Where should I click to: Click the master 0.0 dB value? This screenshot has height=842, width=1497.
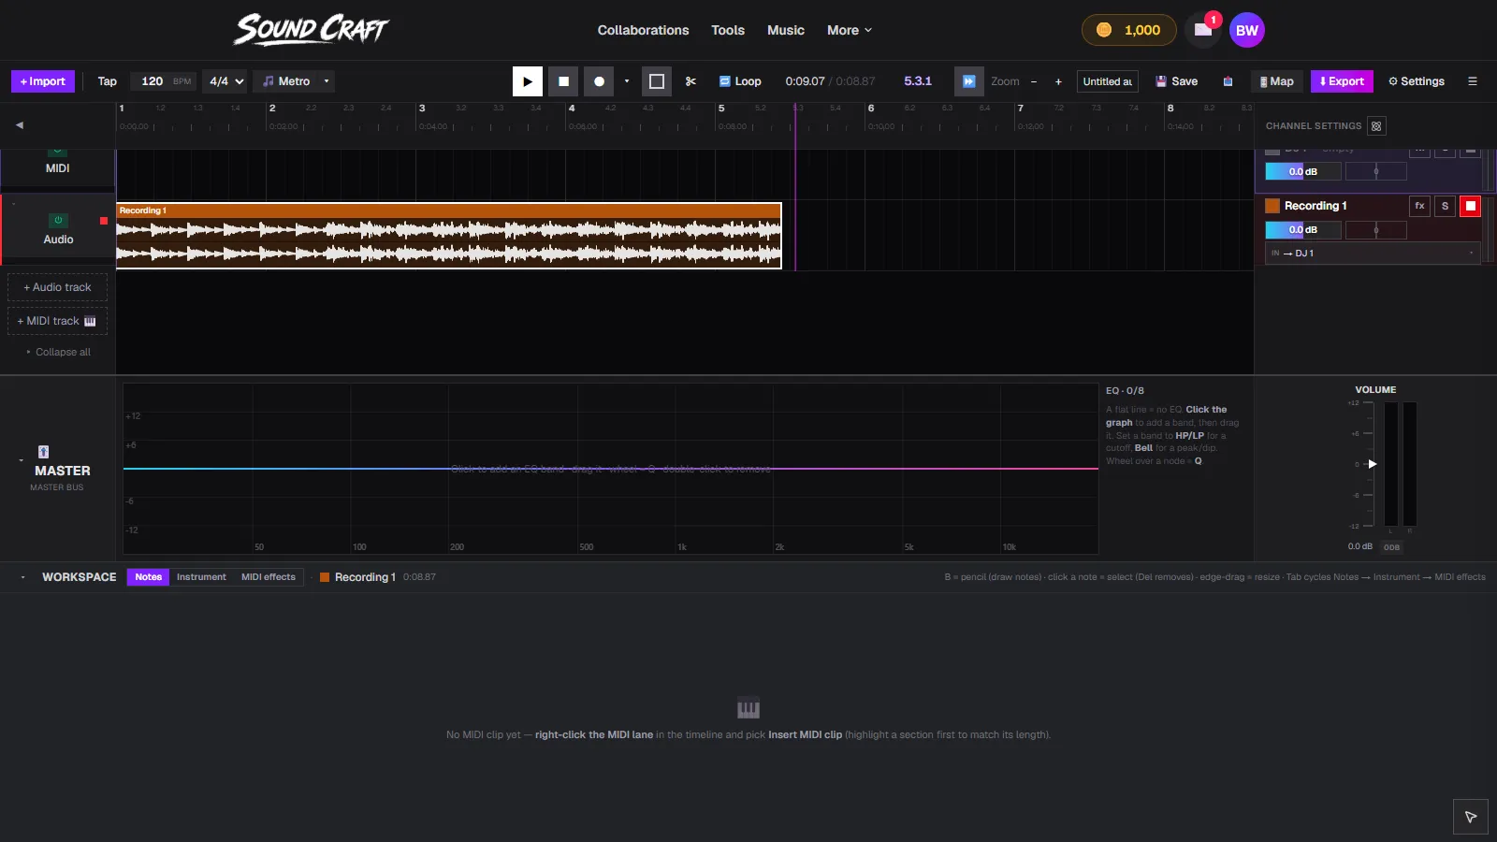[x=1360, y=546]
